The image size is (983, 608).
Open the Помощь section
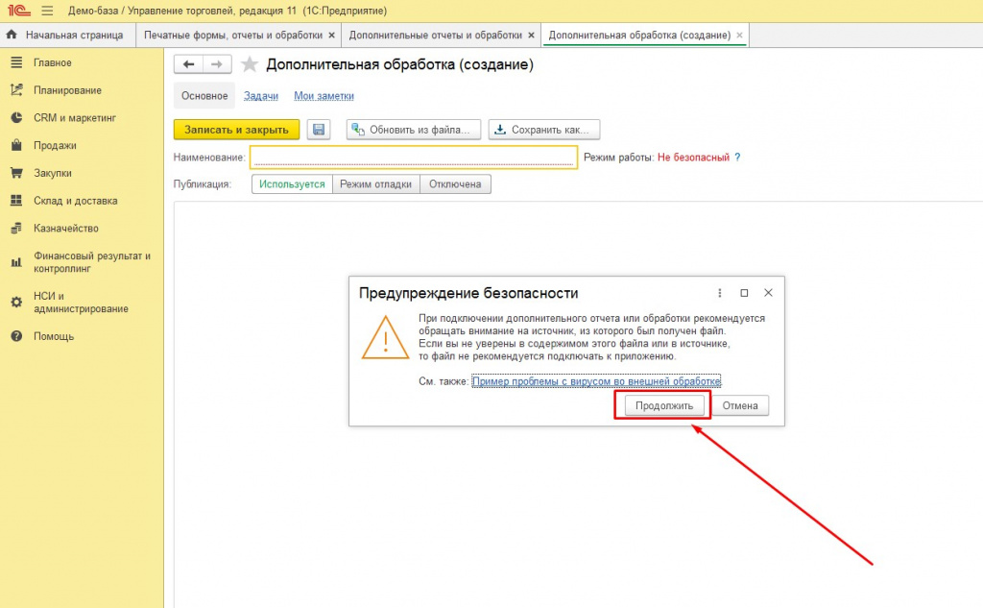54,336
